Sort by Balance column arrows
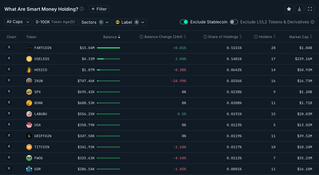The height and width of the screenshot is (175, 319). (119, 37)
